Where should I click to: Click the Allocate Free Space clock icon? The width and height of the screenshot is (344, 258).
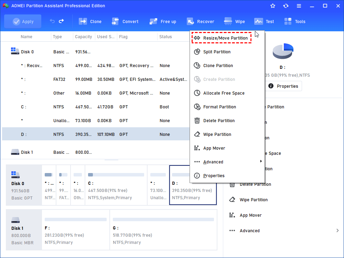point(197,93)
